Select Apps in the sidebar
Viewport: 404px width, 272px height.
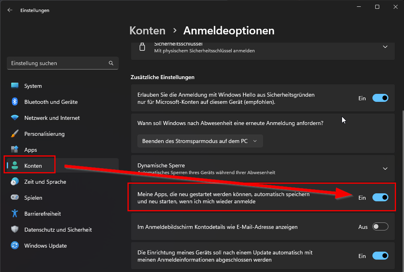[x=30, y=150]
